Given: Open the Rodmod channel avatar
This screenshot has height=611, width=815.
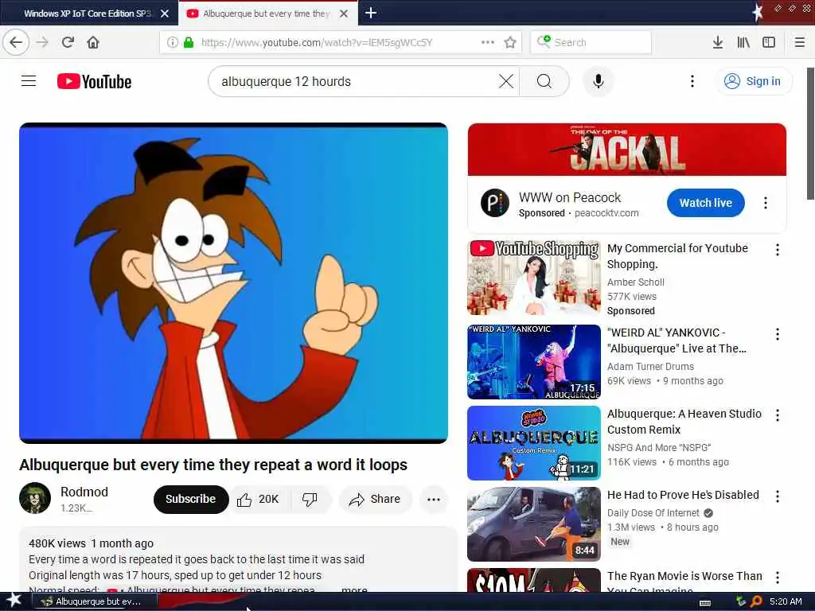Looking at the screenshot, I should coord(35,498).
